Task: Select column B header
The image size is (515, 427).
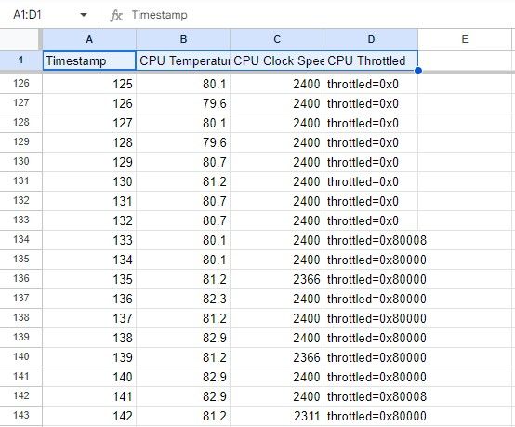Action: click(x=183, y=39)
